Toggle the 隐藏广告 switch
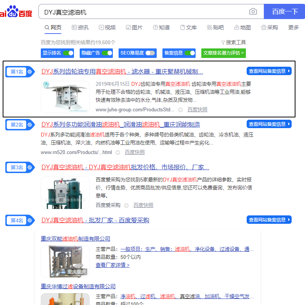This screenshot has width=305, height=305. [107, 53]
